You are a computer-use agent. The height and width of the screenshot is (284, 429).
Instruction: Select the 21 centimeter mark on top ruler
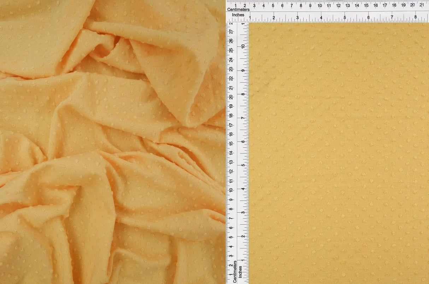[421, 5]
